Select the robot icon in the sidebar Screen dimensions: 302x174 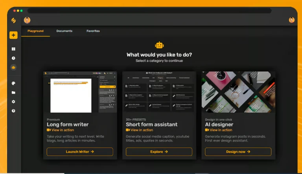(13, 67)
